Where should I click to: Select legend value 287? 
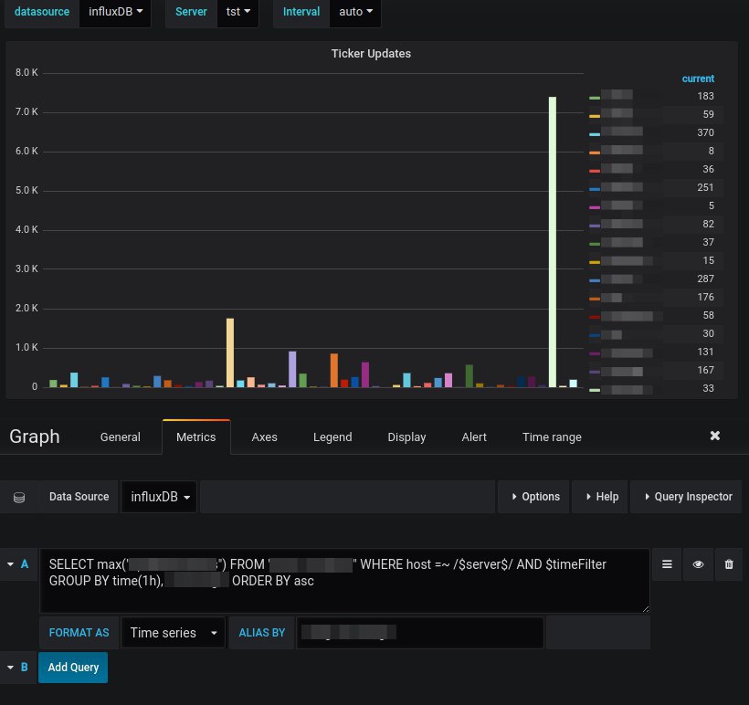[705, 279]
